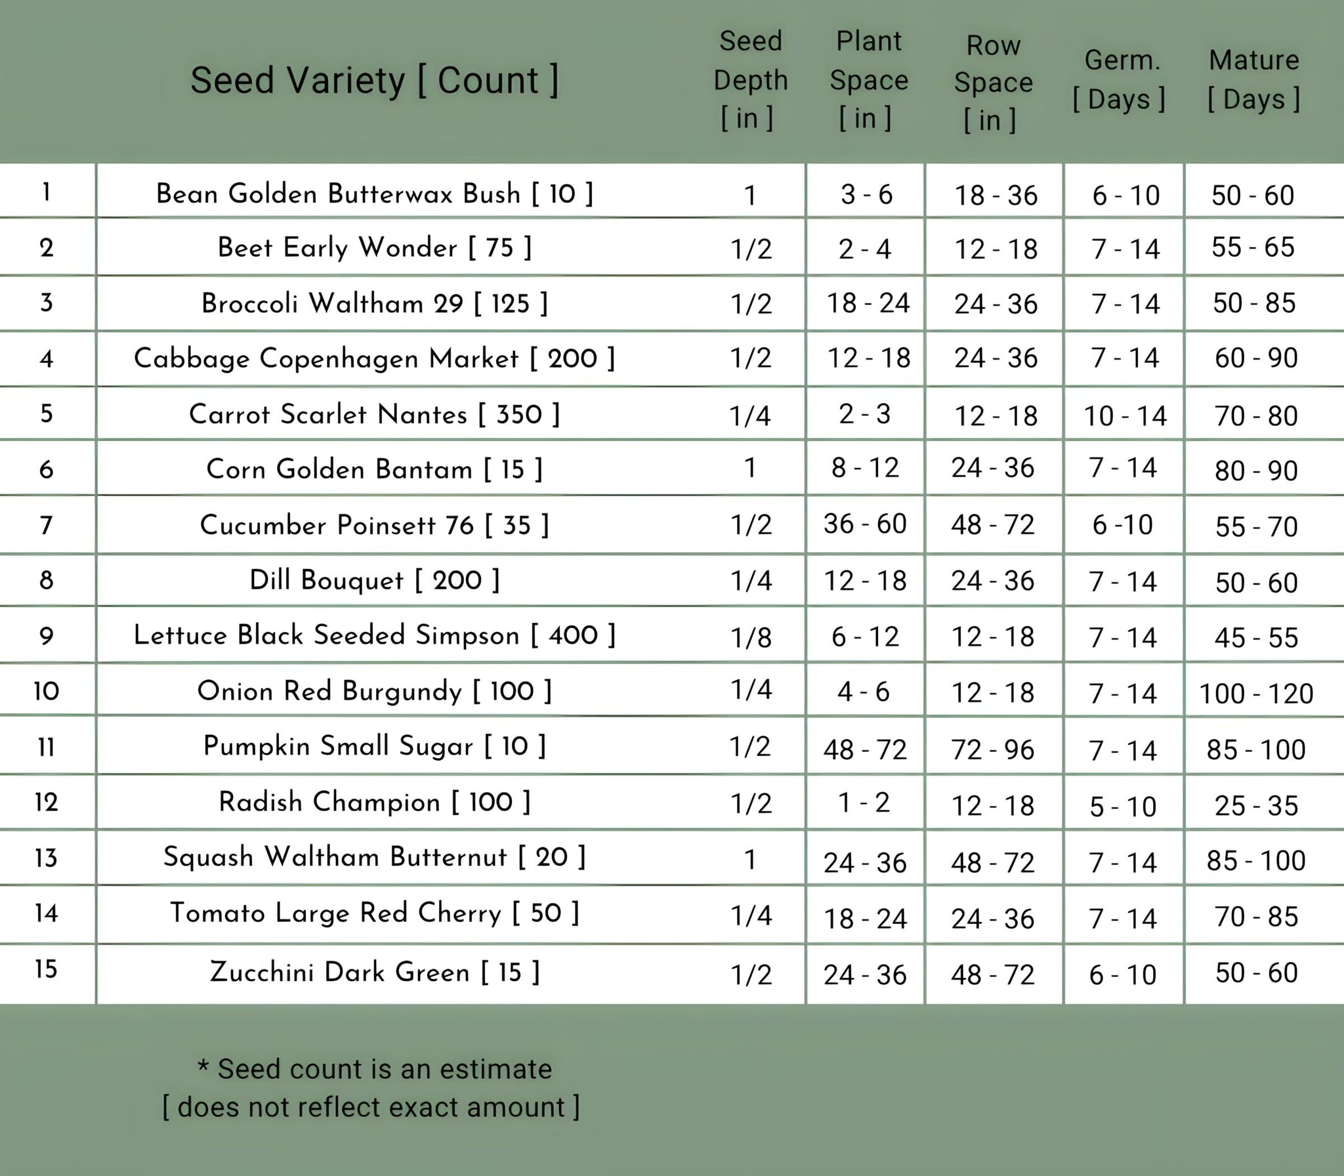1344x1176 pixels.
Task: Click Cucumber Poinsett 76 variety
Action: point(374,525)
